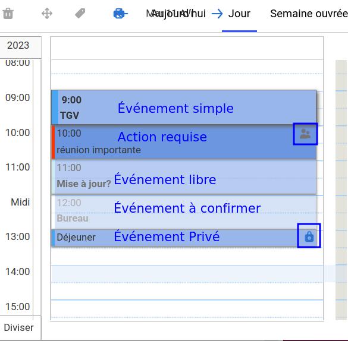
Task: Click blue category strip on TGV event
Action: coord(55,107)
